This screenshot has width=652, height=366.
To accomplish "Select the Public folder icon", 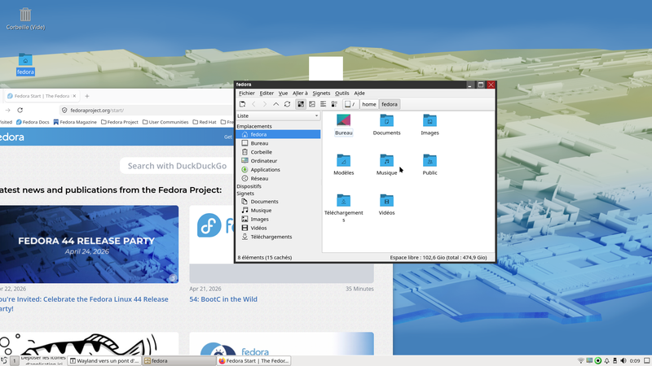I will pos(430,164).
